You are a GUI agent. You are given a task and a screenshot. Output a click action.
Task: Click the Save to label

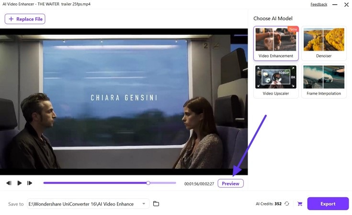[16, 204]
